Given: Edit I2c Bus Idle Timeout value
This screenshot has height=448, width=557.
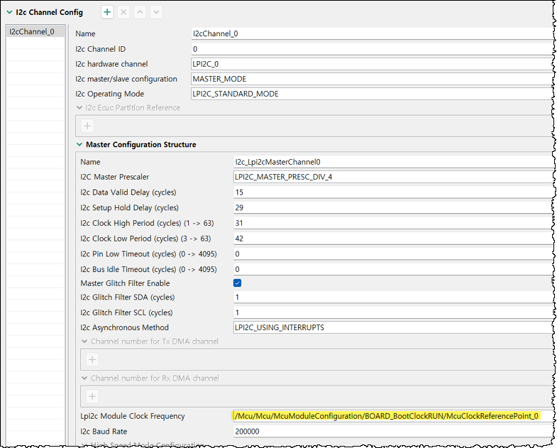Looking at the screenshot, I should coord(394,269).
